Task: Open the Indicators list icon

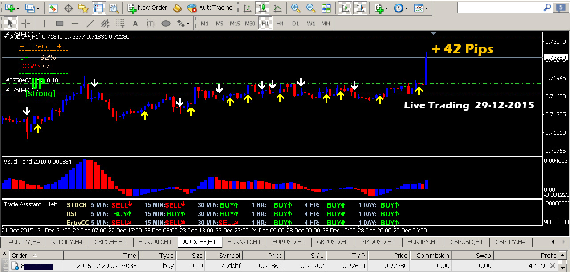Action: point(379,8)
